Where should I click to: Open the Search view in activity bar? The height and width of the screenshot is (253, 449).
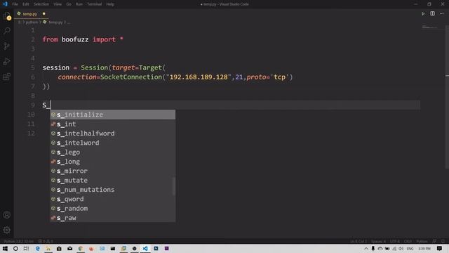point(7,31)
